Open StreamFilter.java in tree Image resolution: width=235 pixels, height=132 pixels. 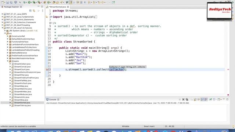point(21,75)
